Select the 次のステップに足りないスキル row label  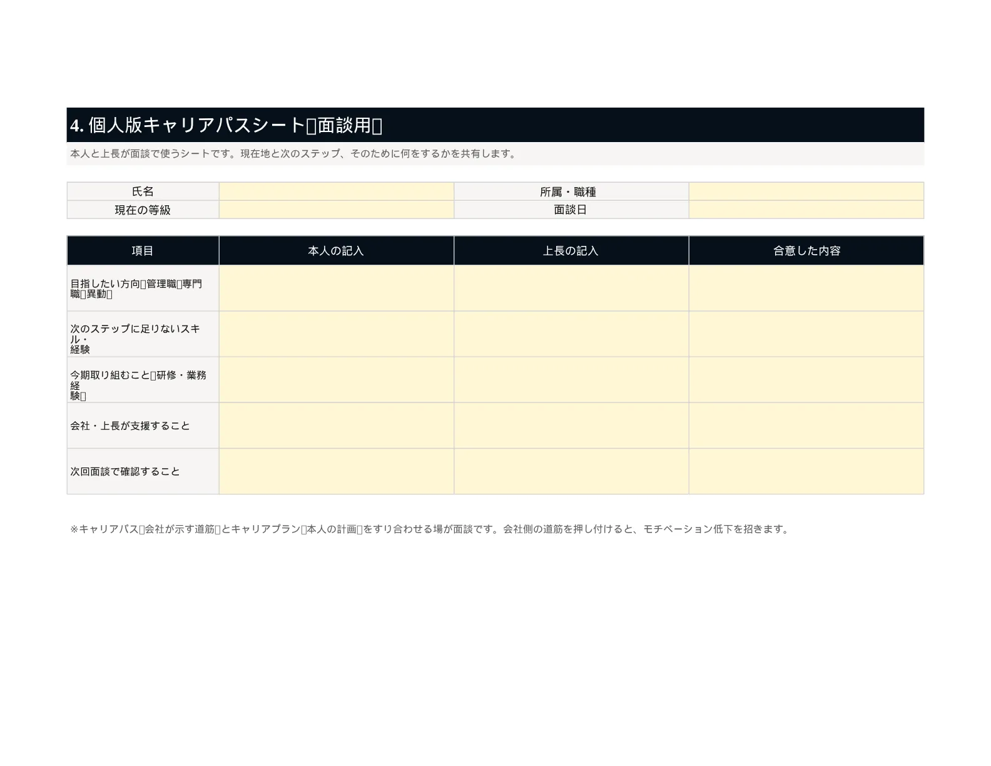143,334
